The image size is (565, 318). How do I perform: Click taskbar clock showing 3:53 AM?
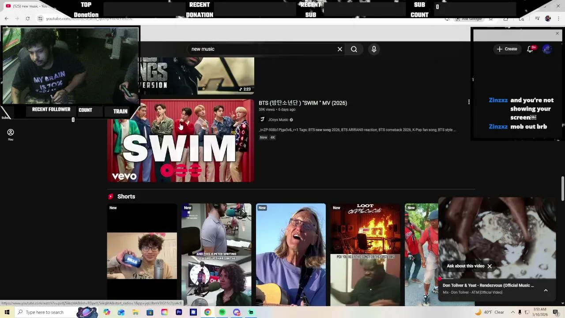point(541,312)
